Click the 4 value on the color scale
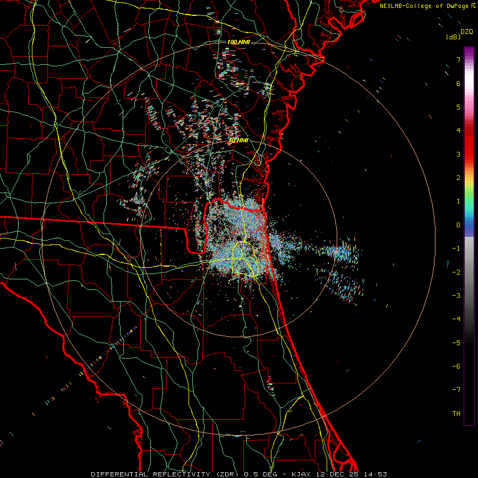 pos(458,131)
